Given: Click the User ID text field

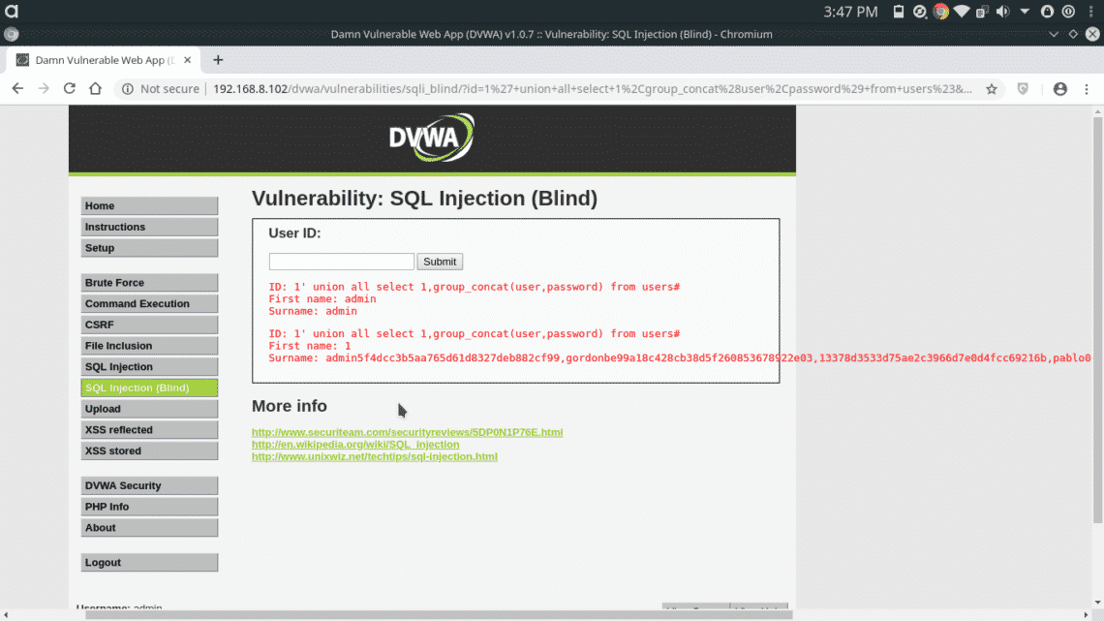Looking at the screenshot, I should pos(342,262).
